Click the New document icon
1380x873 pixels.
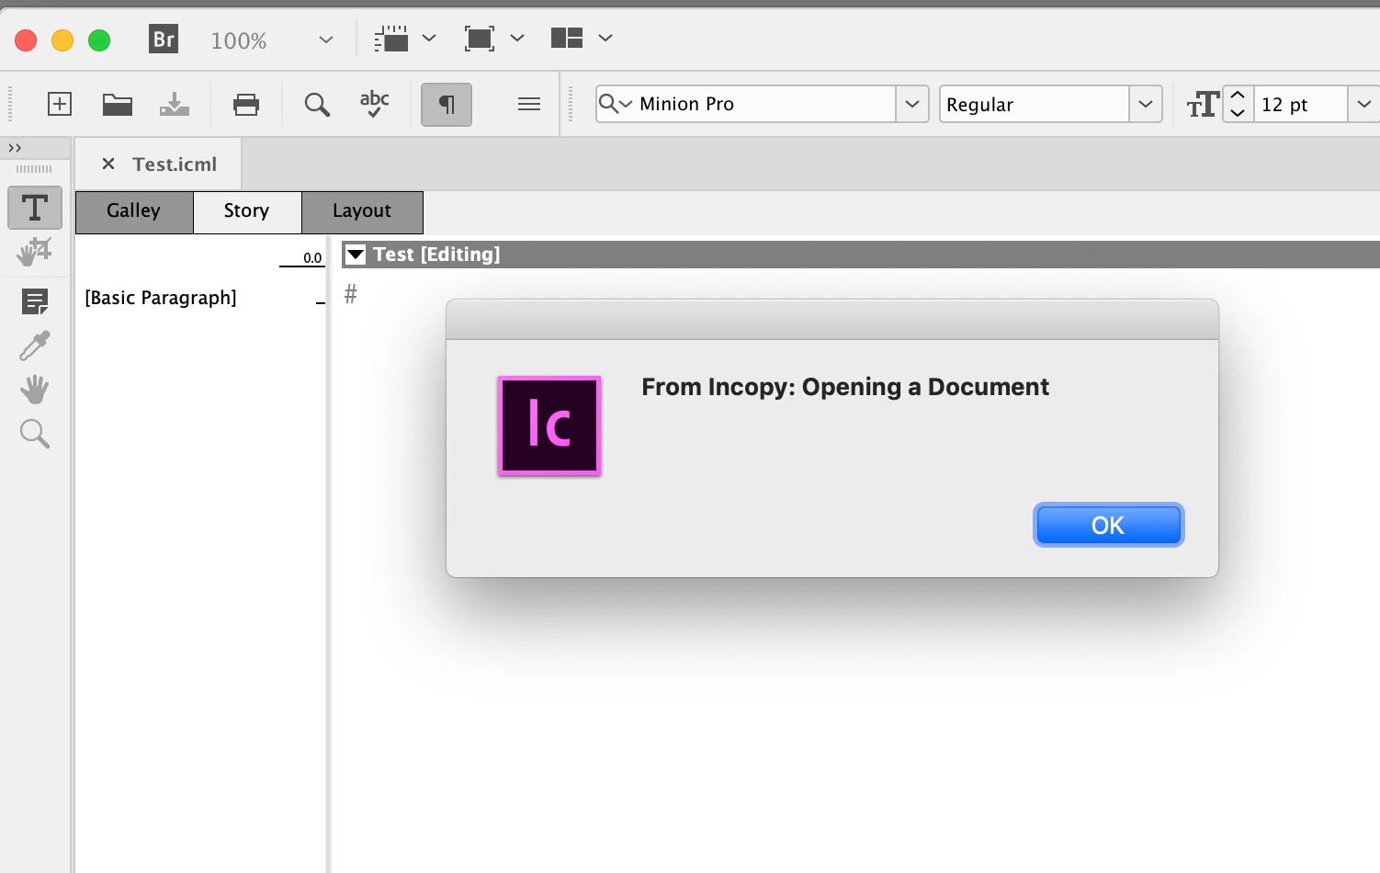point(60,104)
